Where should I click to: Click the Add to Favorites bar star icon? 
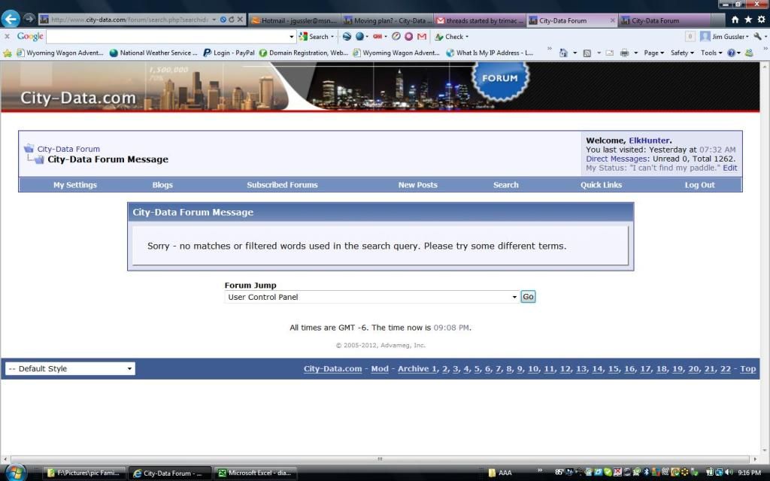coord(8,53)
